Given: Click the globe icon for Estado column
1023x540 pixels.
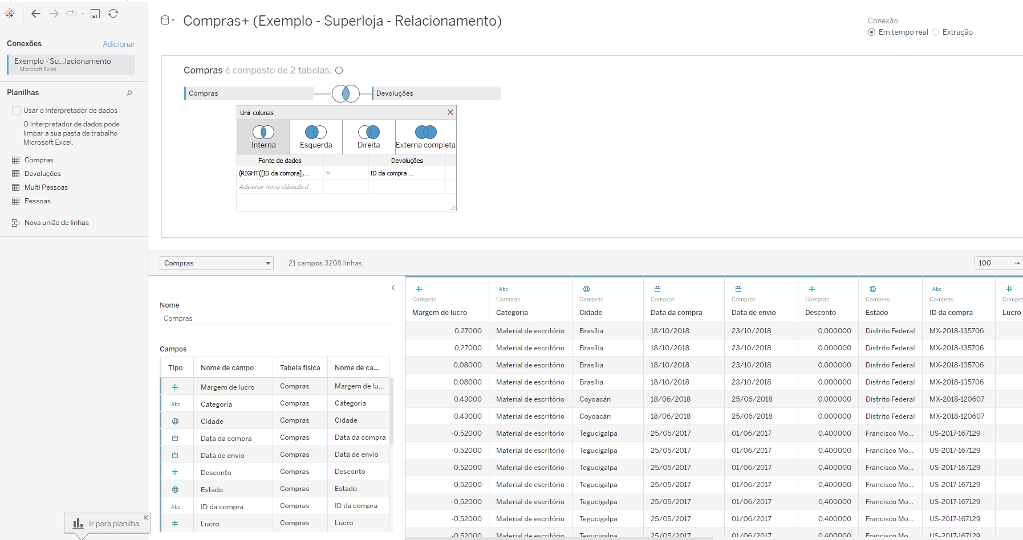Looking at the screenshot, I should (872, 289).
